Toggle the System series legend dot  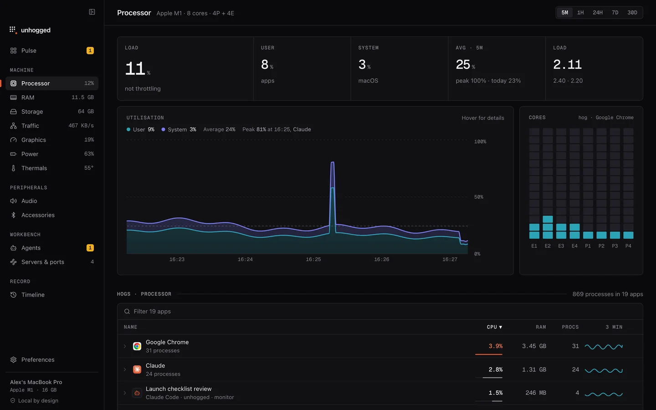(x=163, y=129)
